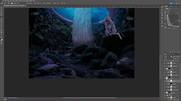Viewport: 181px width, 101px height.
Task: Open the Properties panel menu
Action: coord(180,6)
